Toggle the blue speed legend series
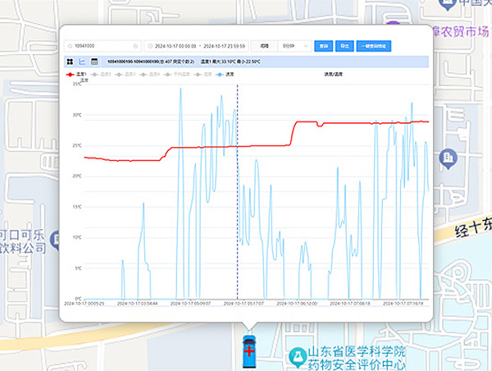 (x=225, y=75)
